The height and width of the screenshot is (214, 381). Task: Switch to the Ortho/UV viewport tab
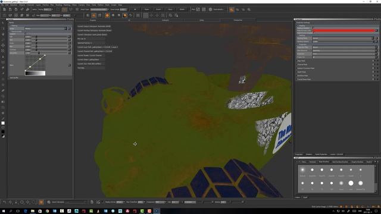[165, 20]
